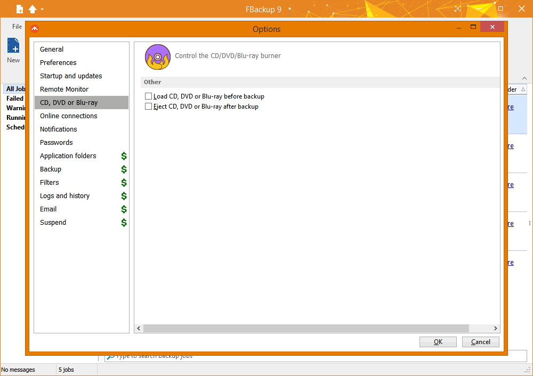Click search backup jobs field in FBackup
533x376 pixels.
click(x=316, y=356)
